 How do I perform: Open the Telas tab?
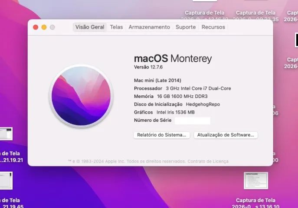[x=116, y=27]
